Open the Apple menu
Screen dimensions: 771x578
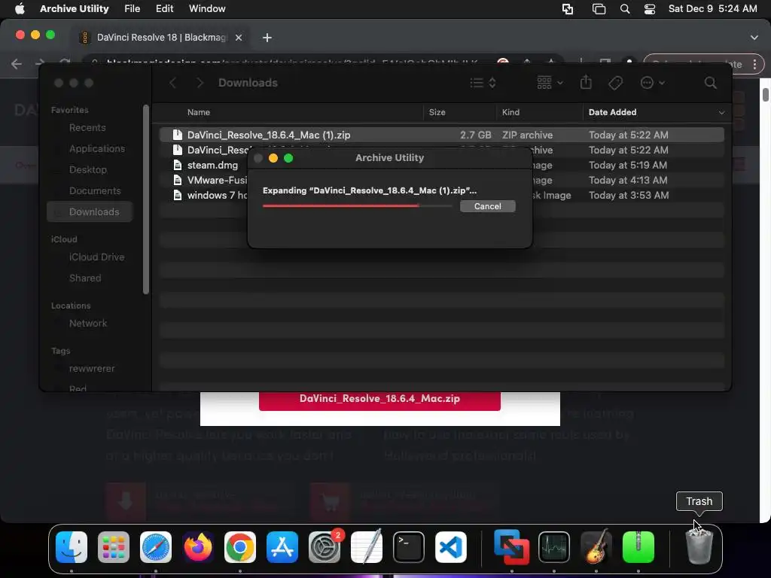pos(20,9)
